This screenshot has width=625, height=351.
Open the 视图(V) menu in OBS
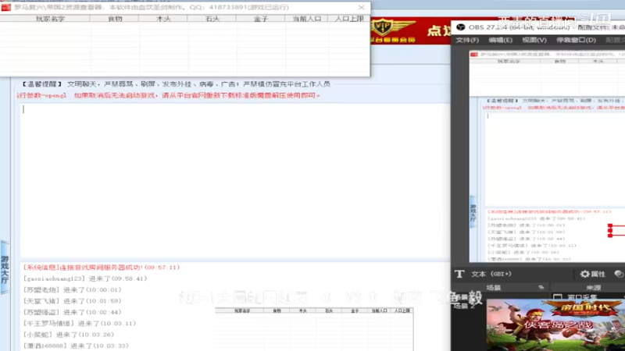pyautogui.click(x=534, y=40)
